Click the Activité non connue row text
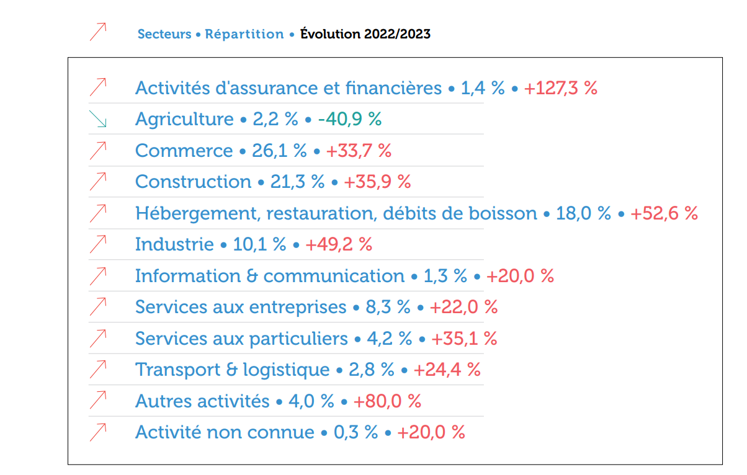Image resolution: width=747 pixels, height=475 pixels. click(225, 432)
